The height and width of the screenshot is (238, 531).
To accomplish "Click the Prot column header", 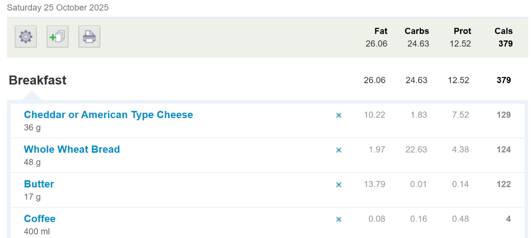I will tap(462, 31).
